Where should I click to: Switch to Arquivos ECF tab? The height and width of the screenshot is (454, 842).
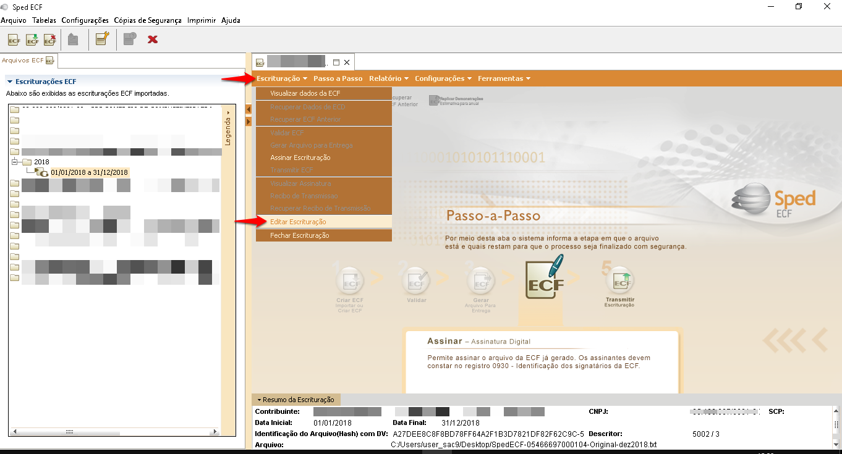point(28,61)
